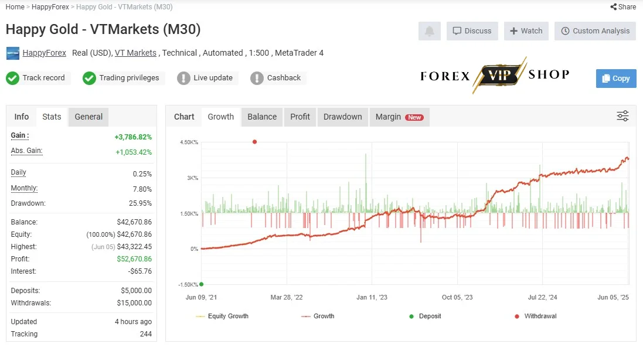Open the VT Markets broker link

[x=135, y=53]
